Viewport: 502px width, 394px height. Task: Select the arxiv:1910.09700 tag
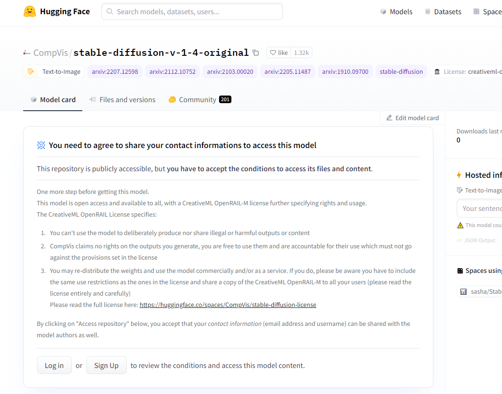[345, 71]
